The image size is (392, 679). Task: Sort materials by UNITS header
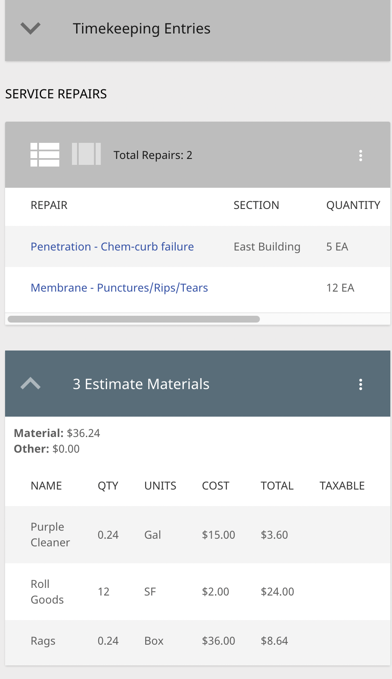(x=160, y=486)
